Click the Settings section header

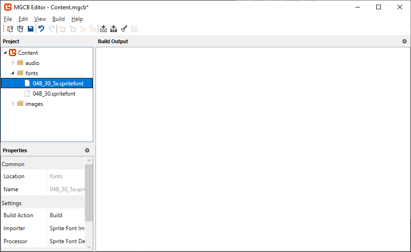point(43,203)
